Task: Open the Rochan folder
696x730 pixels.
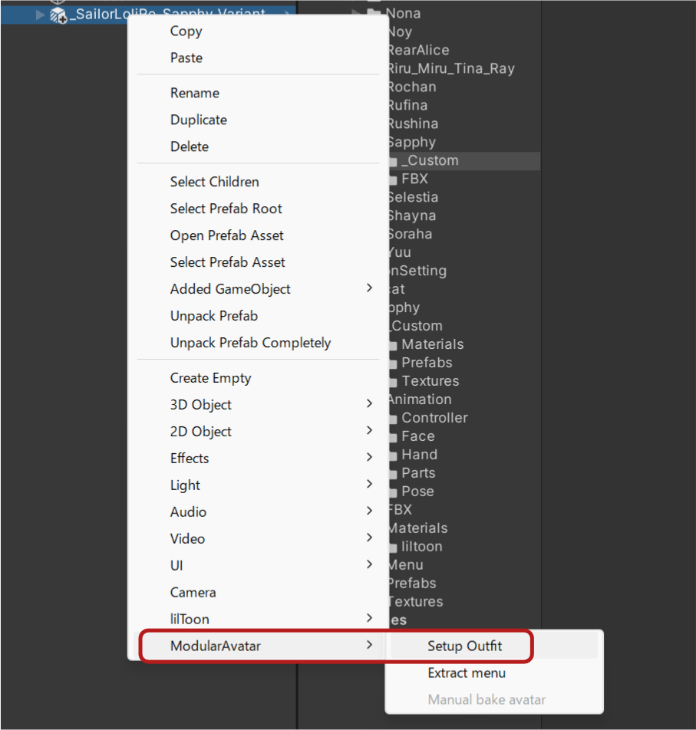Action: coord(412,87)
